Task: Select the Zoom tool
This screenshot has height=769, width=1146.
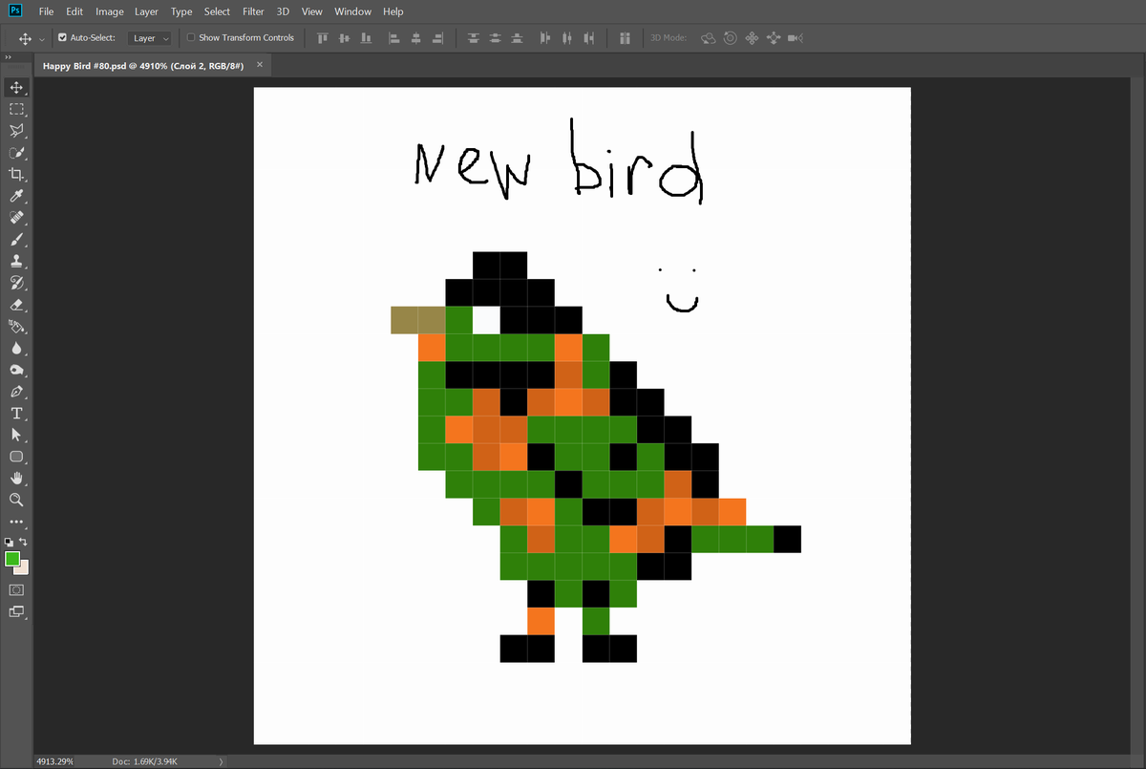Action: coord(16,500)
